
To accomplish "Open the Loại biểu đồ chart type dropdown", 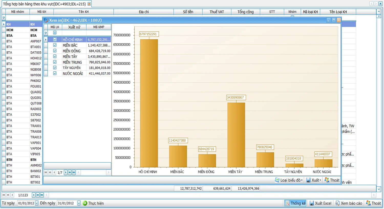I will pos(289,180).
